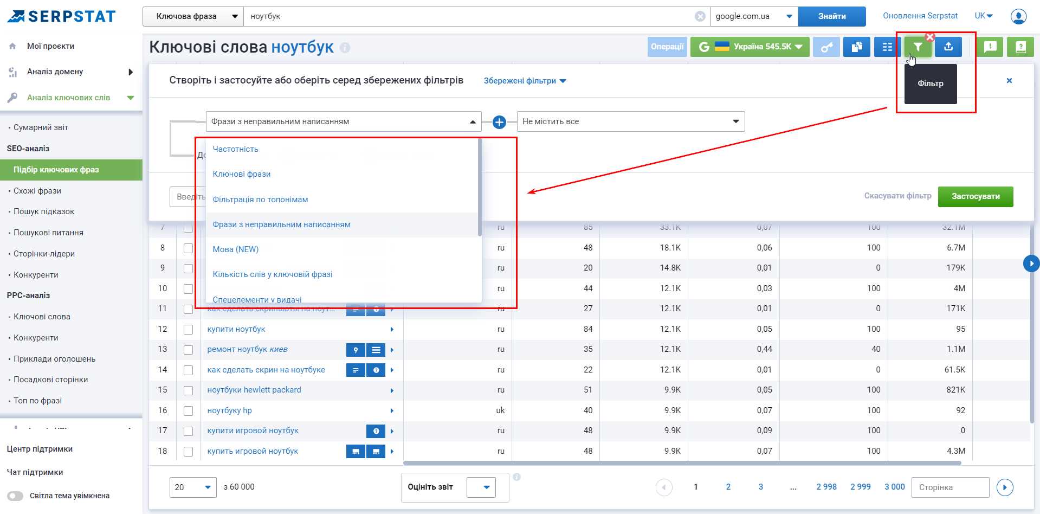
Task: Open the UK language dropdown
Action: click(x=984, y=16)
